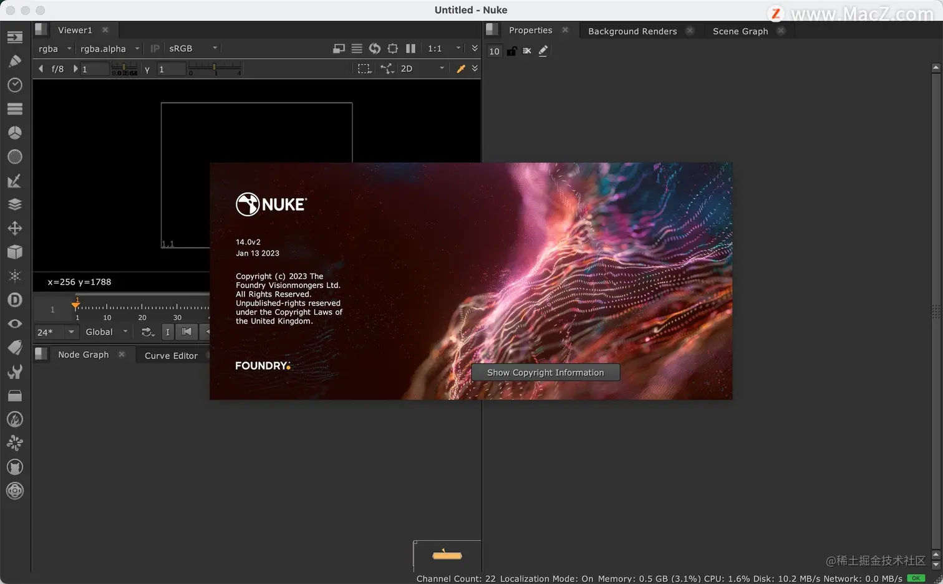Pause the viewer with pause icon

(410, 49)
